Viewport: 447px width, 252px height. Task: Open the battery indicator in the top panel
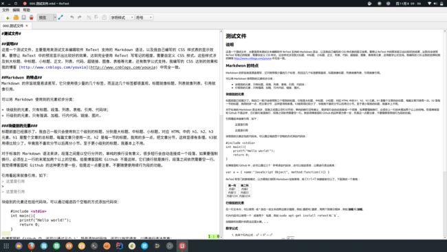tap(441, 3)
